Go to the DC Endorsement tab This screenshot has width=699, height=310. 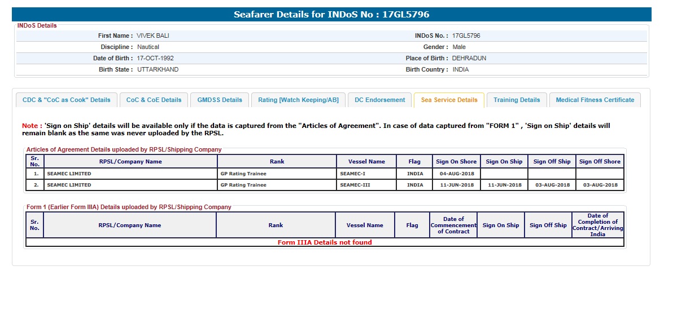pyautogui.click(x=379, y=100)
